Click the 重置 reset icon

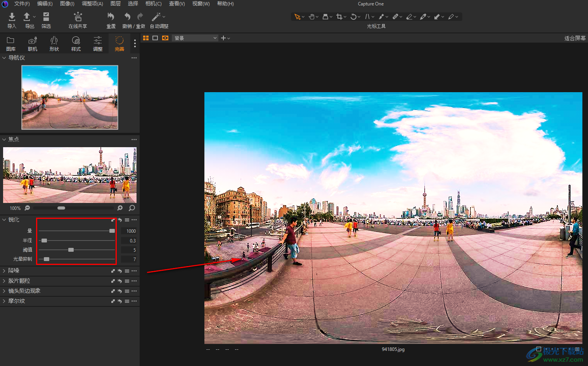[111, 17]
